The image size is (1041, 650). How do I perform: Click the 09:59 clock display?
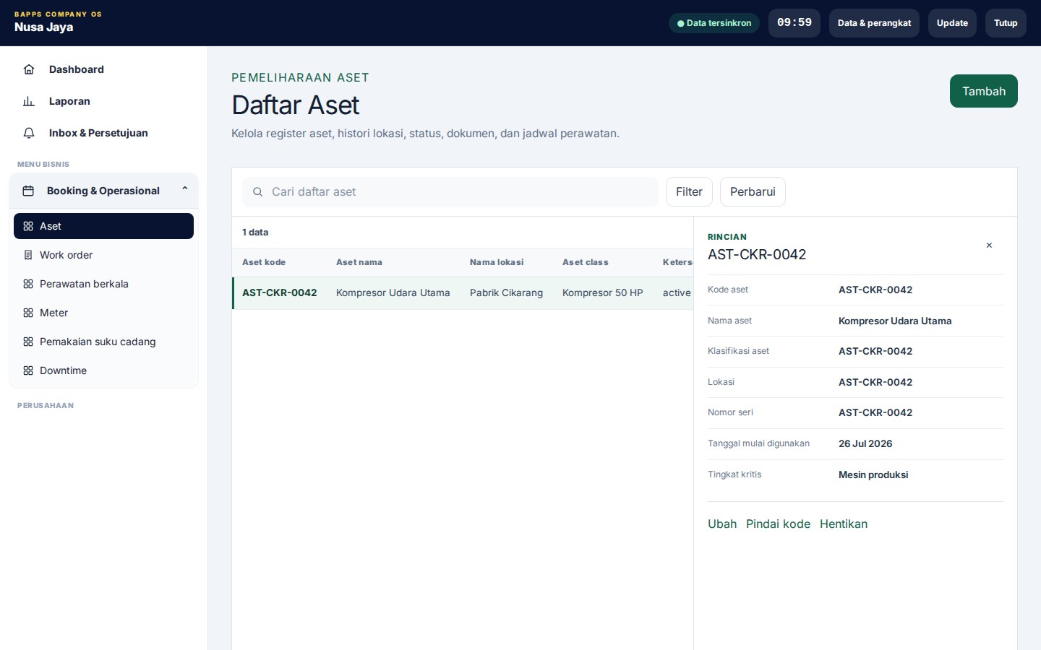coord(794,23)
